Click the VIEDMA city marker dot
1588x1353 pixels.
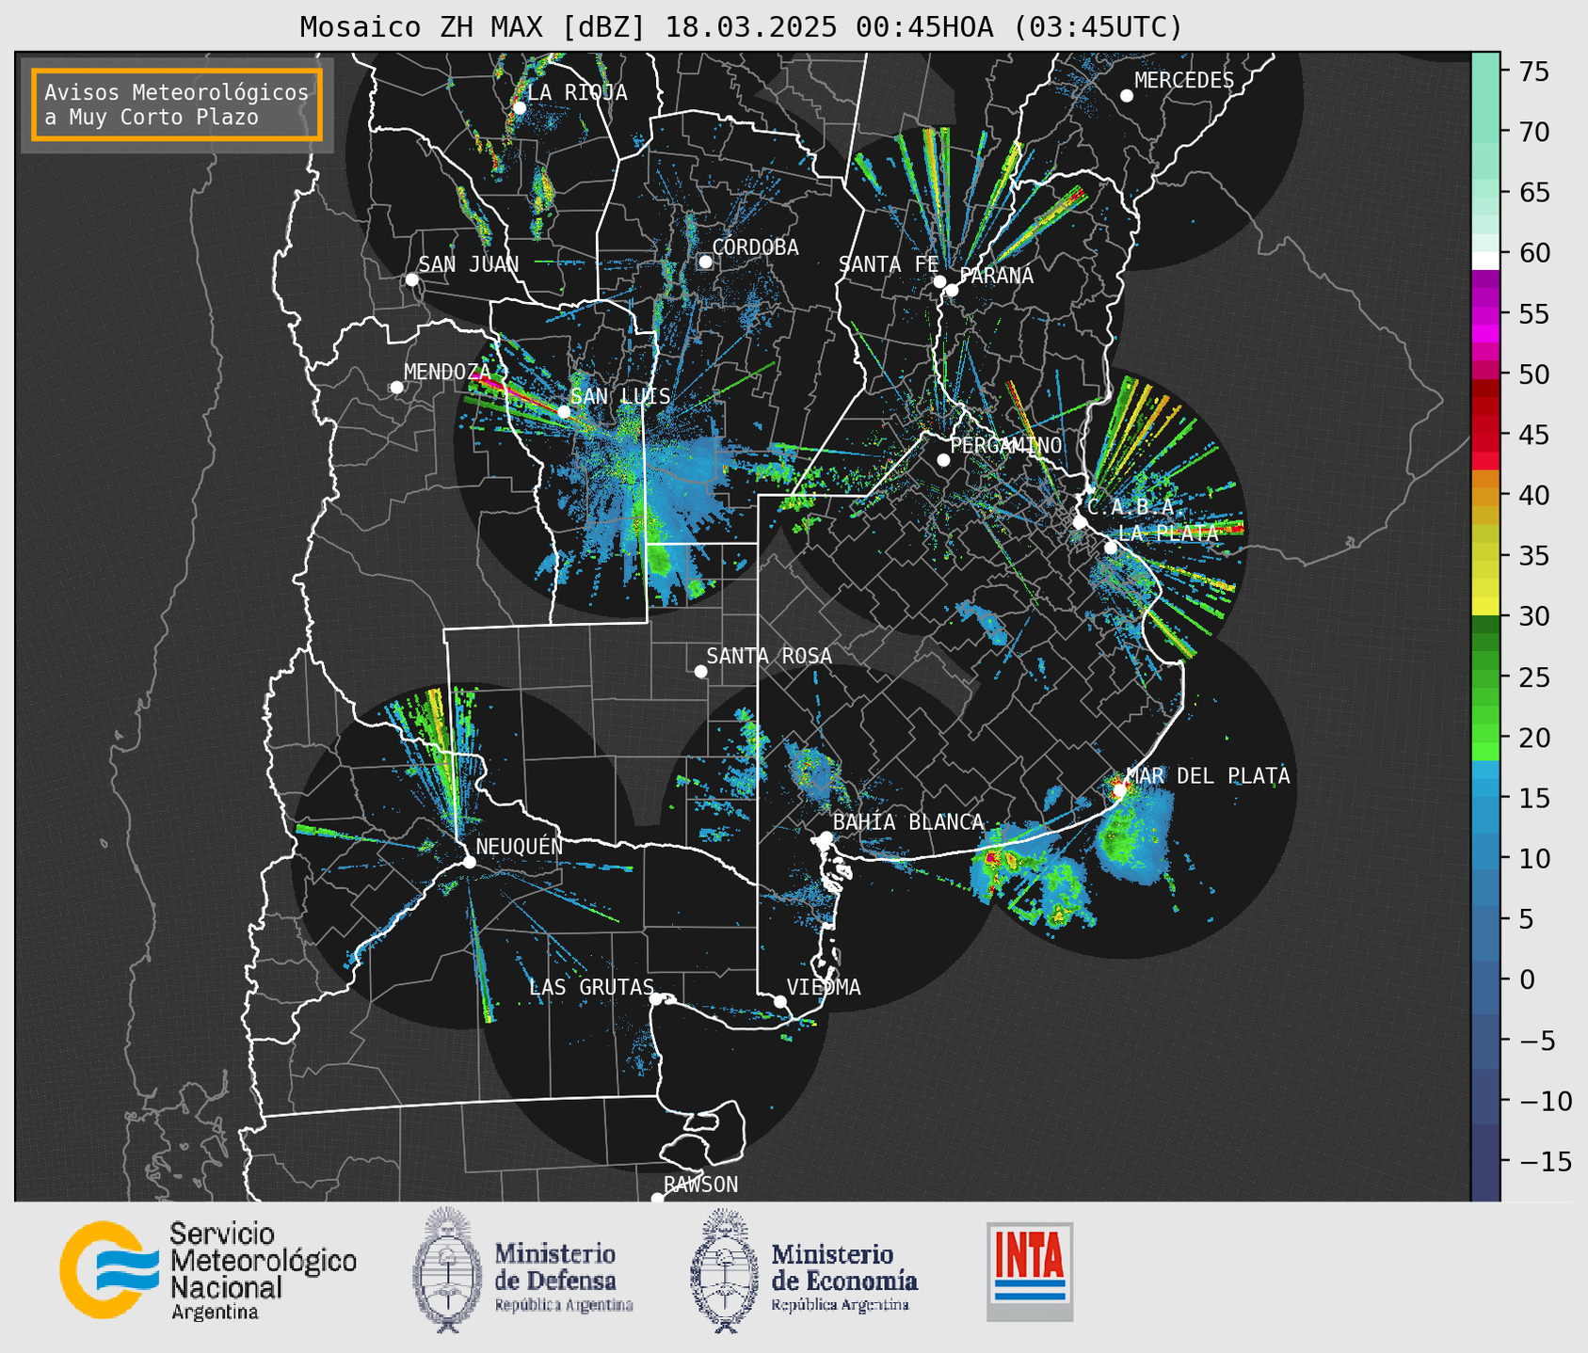pyautogui.click(x=780, y=1001)
